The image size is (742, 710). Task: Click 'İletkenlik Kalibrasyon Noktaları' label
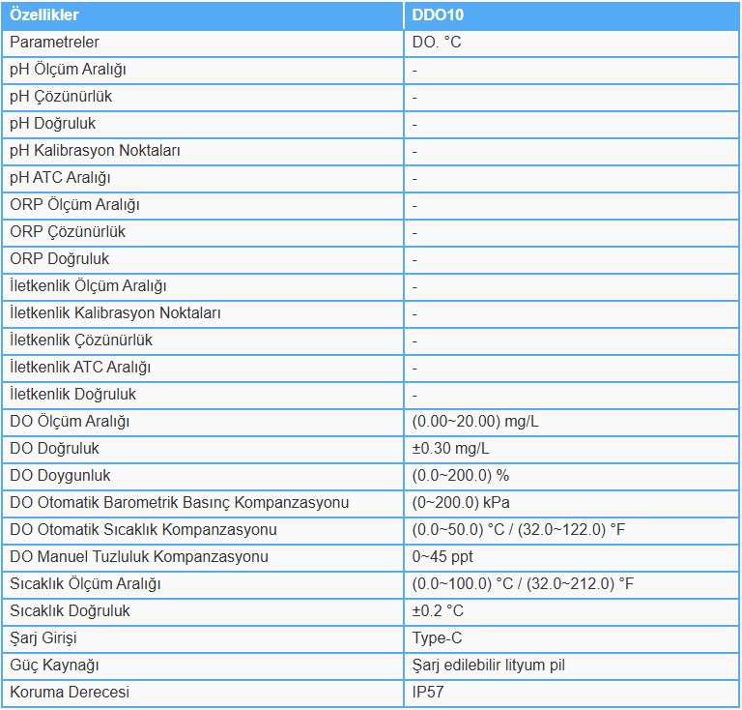[116, 313]
